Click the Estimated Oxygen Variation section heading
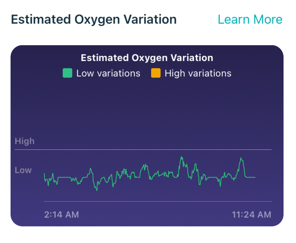Screen dimensions: 296x243 coord(94,20)
